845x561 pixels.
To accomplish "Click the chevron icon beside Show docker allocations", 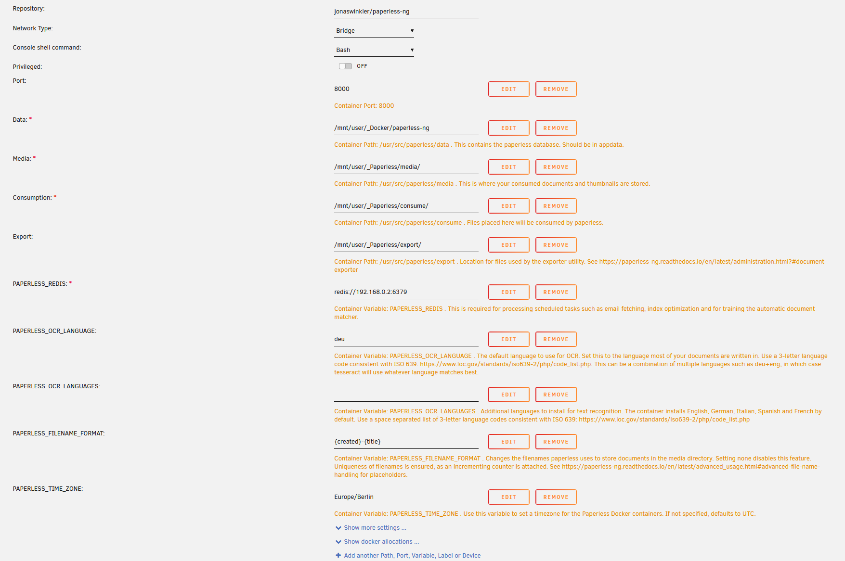I will coord(338,542).
